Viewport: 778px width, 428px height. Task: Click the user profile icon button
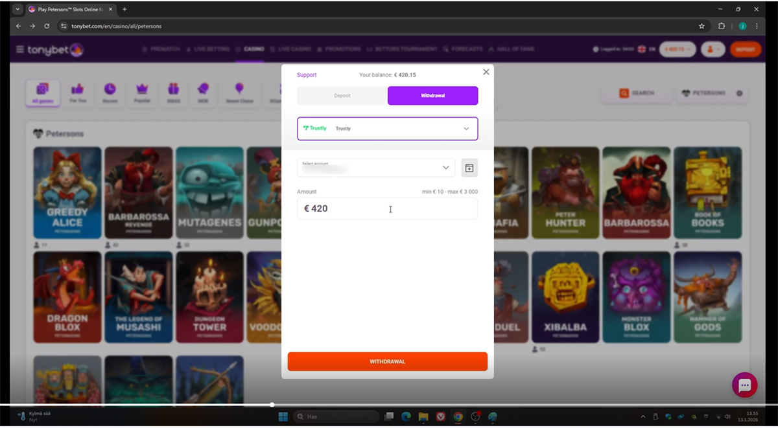tap(713, 49)
